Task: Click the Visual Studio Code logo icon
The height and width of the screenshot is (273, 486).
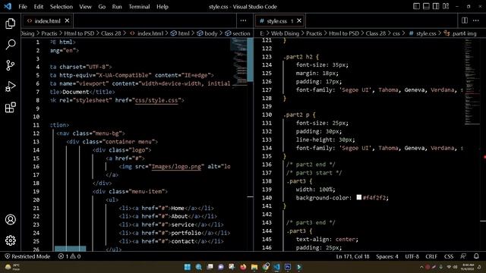Action: coord(8,6)
